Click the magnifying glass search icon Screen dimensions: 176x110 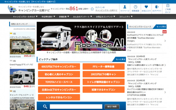pyautogui.click(x=45, y=106)
